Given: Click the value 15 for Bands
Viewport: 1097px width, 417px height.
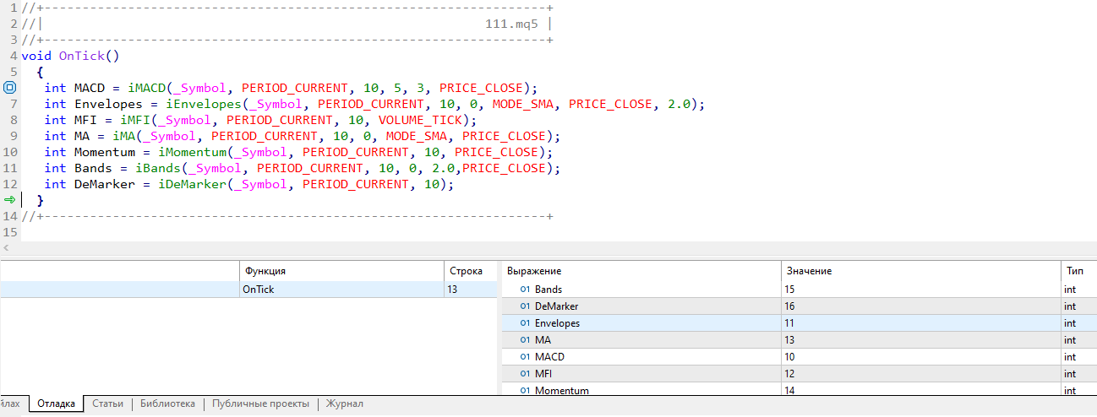Looking at the screenshot, I should pyautogui.click(x=790, y=289).
